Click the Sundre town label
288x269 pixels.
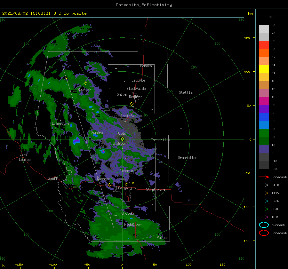[x=97, y=132]
